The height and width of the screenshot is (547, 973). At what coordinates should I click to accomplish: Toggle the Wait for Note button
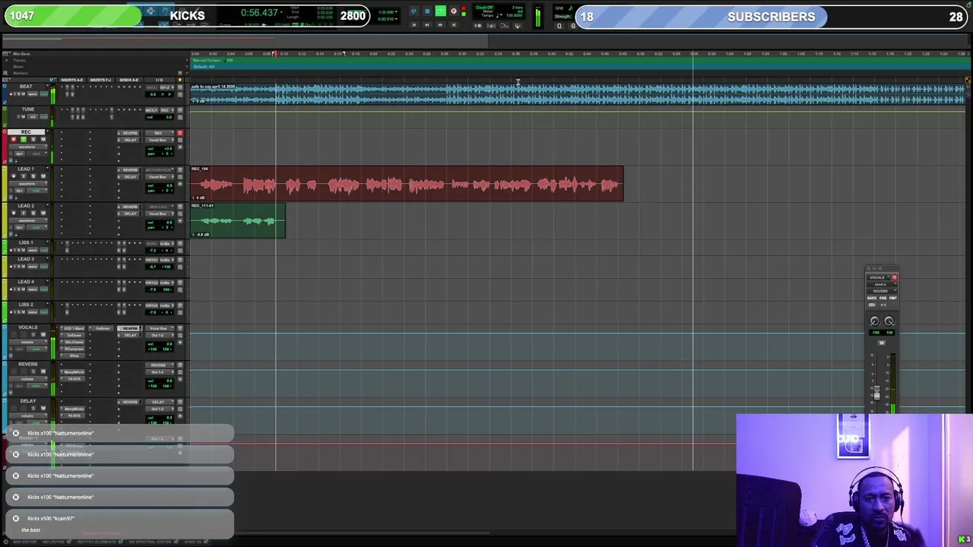(x=478, y=26)
